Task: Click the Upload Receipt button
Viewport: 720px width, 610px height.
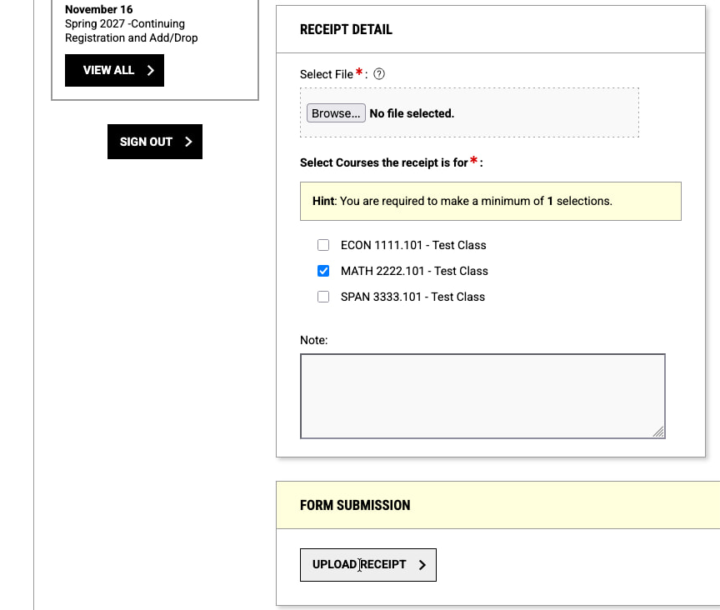Action: click(368, 564)
